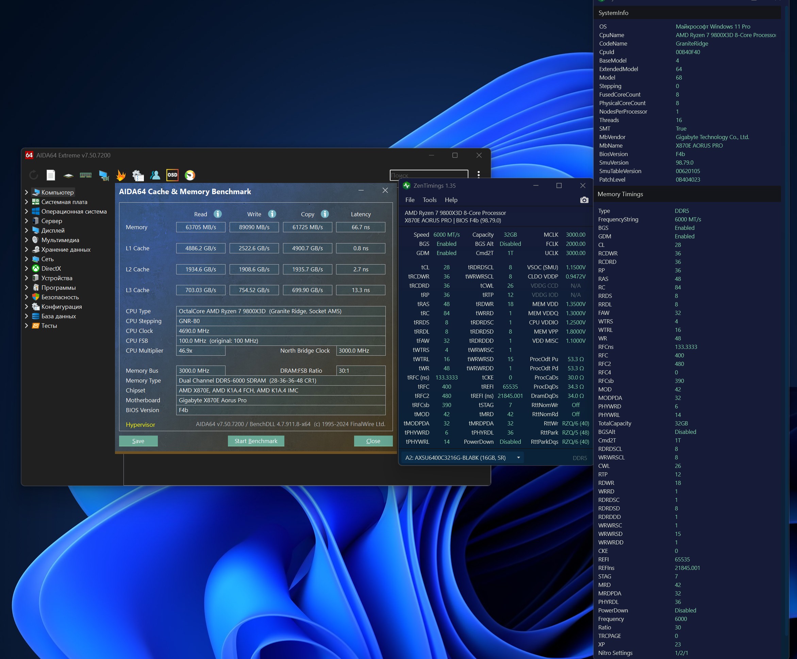Expand the Компьютер tree node
The width and height of the screenshot is (797, 659).
pos(26,192)
